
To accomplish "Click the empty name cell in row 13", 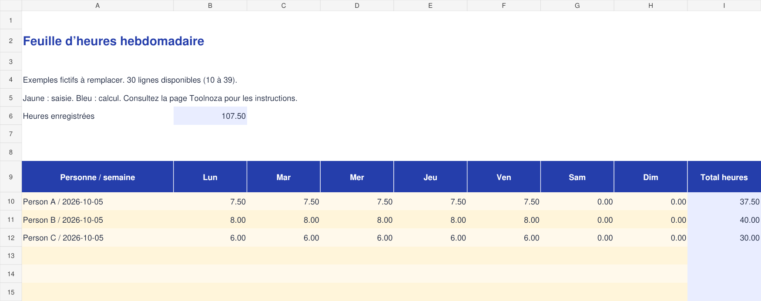I will (97, 256).
